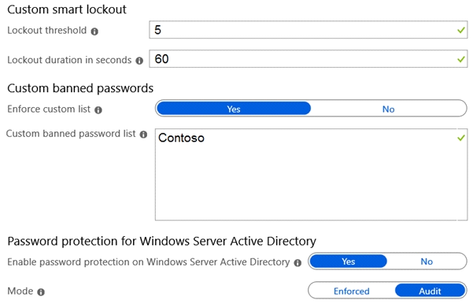Click green checkmark in Lockout threshold field
The width and height of the screenshot is (473, 304).
click(460, 30)
